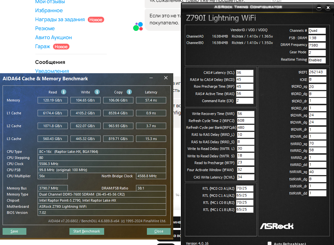Minimize the AIDA64 benchmark window

coord(151,78)
